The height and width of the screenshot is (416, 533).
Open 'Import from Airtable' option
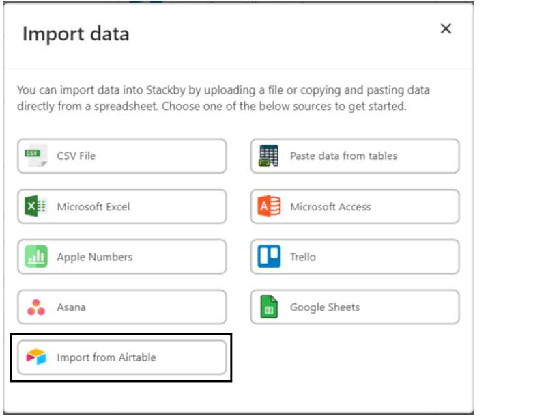106,357
